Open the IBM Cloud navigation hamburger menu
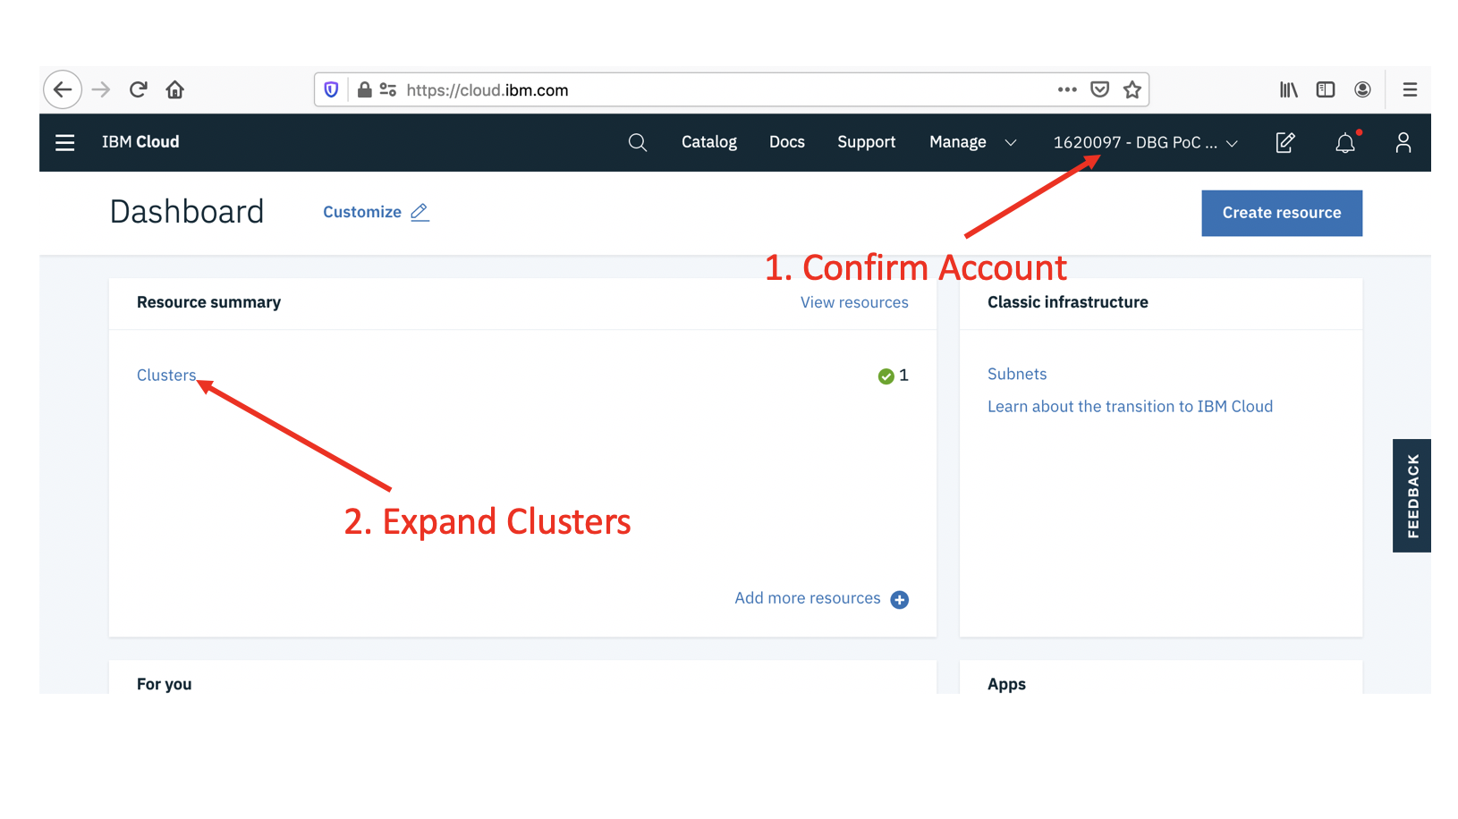1458x819 pixels. (x=65, y=142)
